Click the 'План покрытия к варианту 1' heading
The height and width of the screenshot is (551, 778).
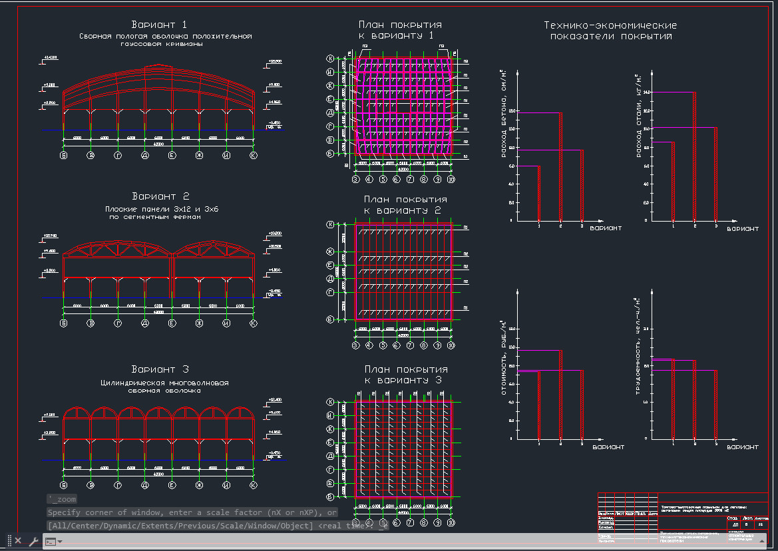click(x=400, y=30)
